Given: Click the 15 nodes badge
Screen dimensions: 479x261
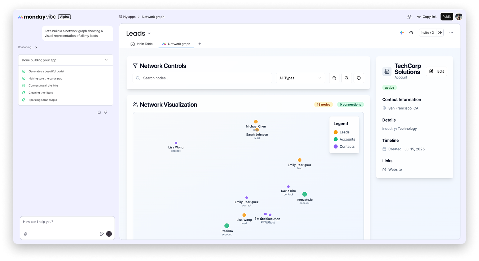Looking at the screenshot, I should (324, 105).
